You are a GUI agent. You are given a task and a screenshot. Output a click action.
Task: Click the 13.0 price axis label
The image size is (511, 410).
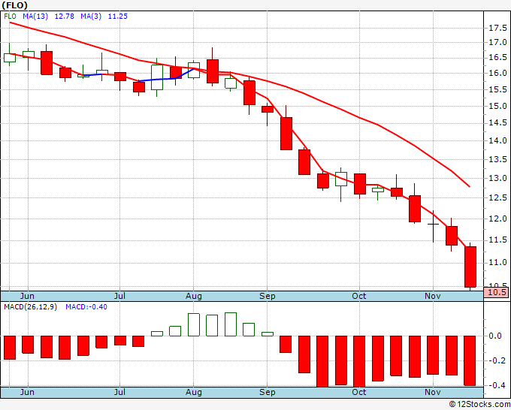497,178
